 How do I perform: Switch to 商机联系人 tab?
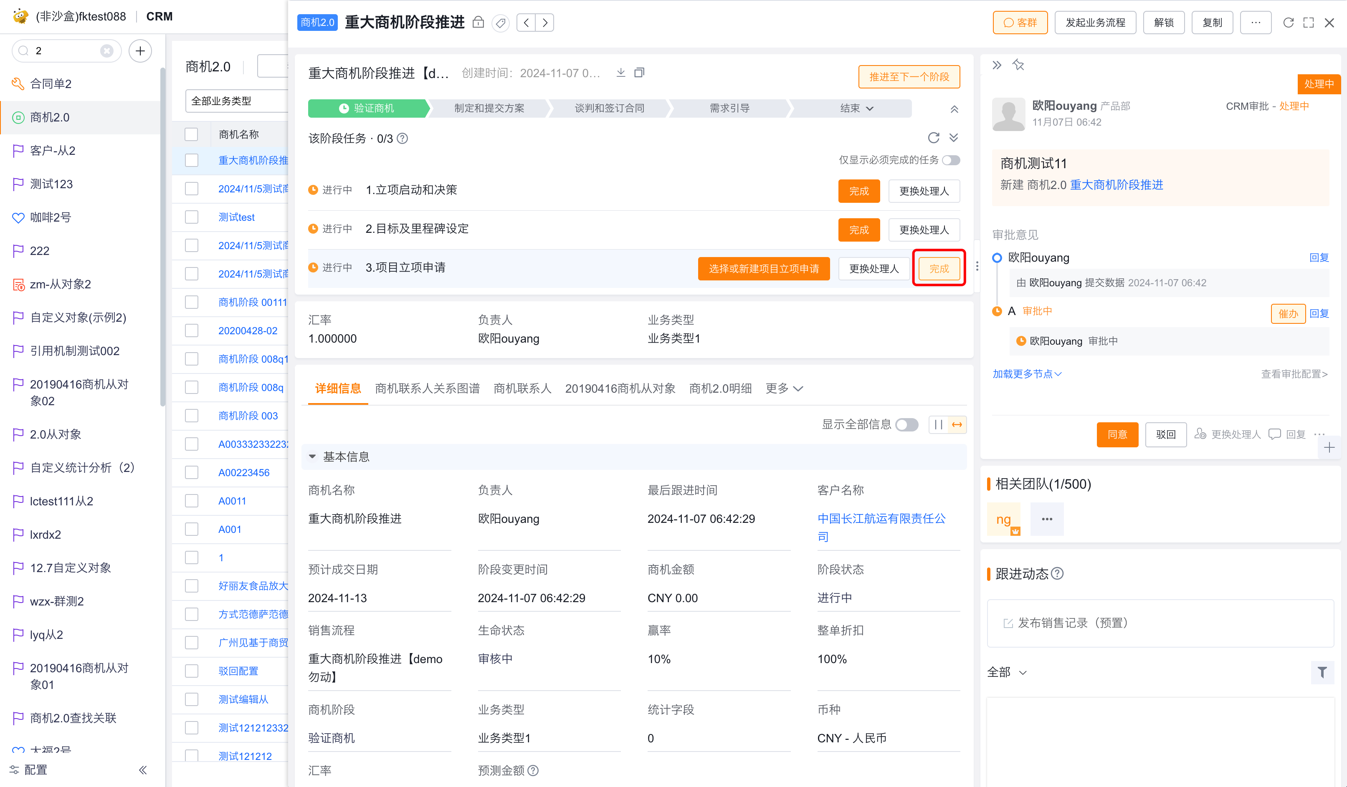tap(522, 388)
